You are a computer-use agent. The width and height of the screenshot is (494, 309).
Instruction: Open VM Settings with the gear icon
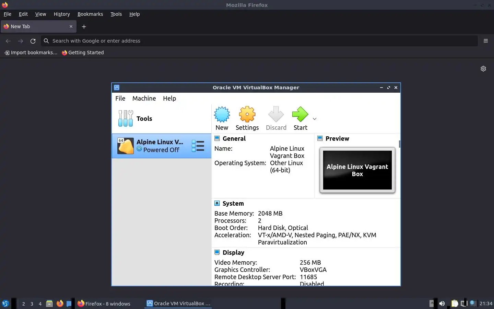247,114
